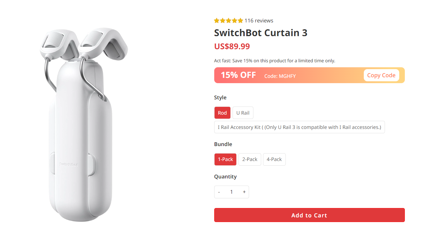Click the US$89.99 price

(232, 46)
